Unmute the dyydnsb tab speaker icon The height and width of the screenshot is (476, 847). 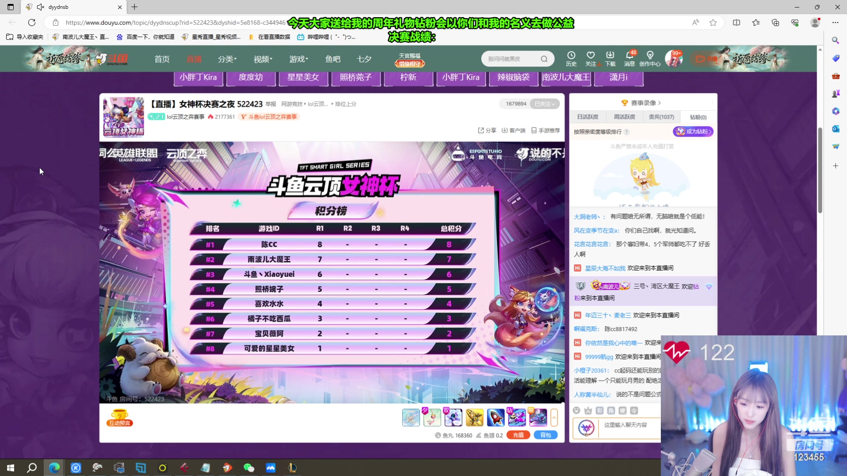click(x=41, y=7)
